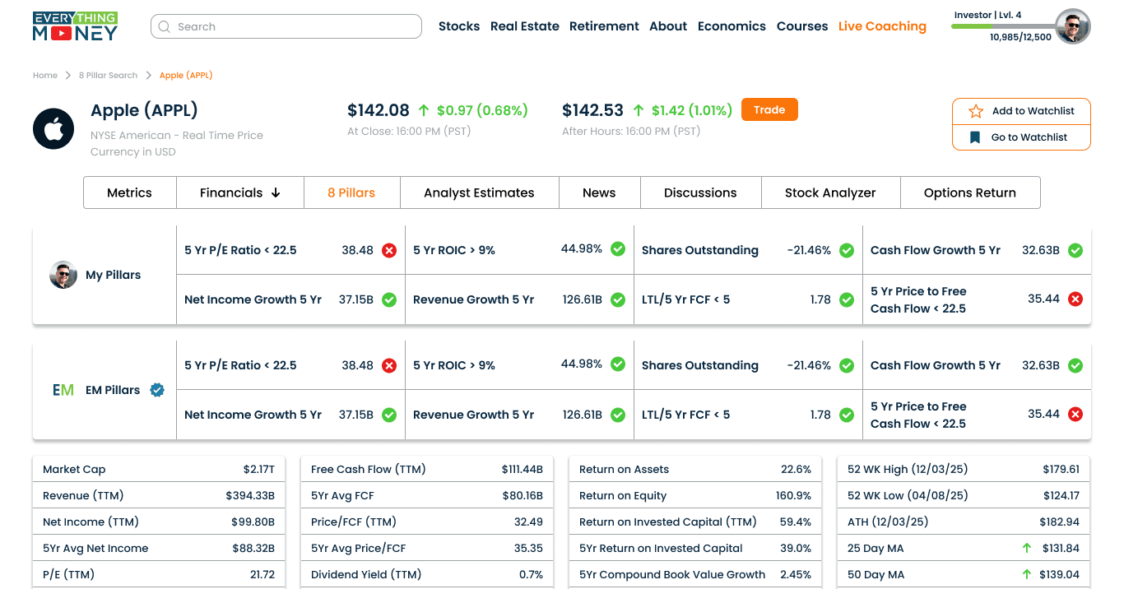The width and height of the screenshot is (1124, 589).
Task: Click the EM Pillars verified badge
Action: 157,390
